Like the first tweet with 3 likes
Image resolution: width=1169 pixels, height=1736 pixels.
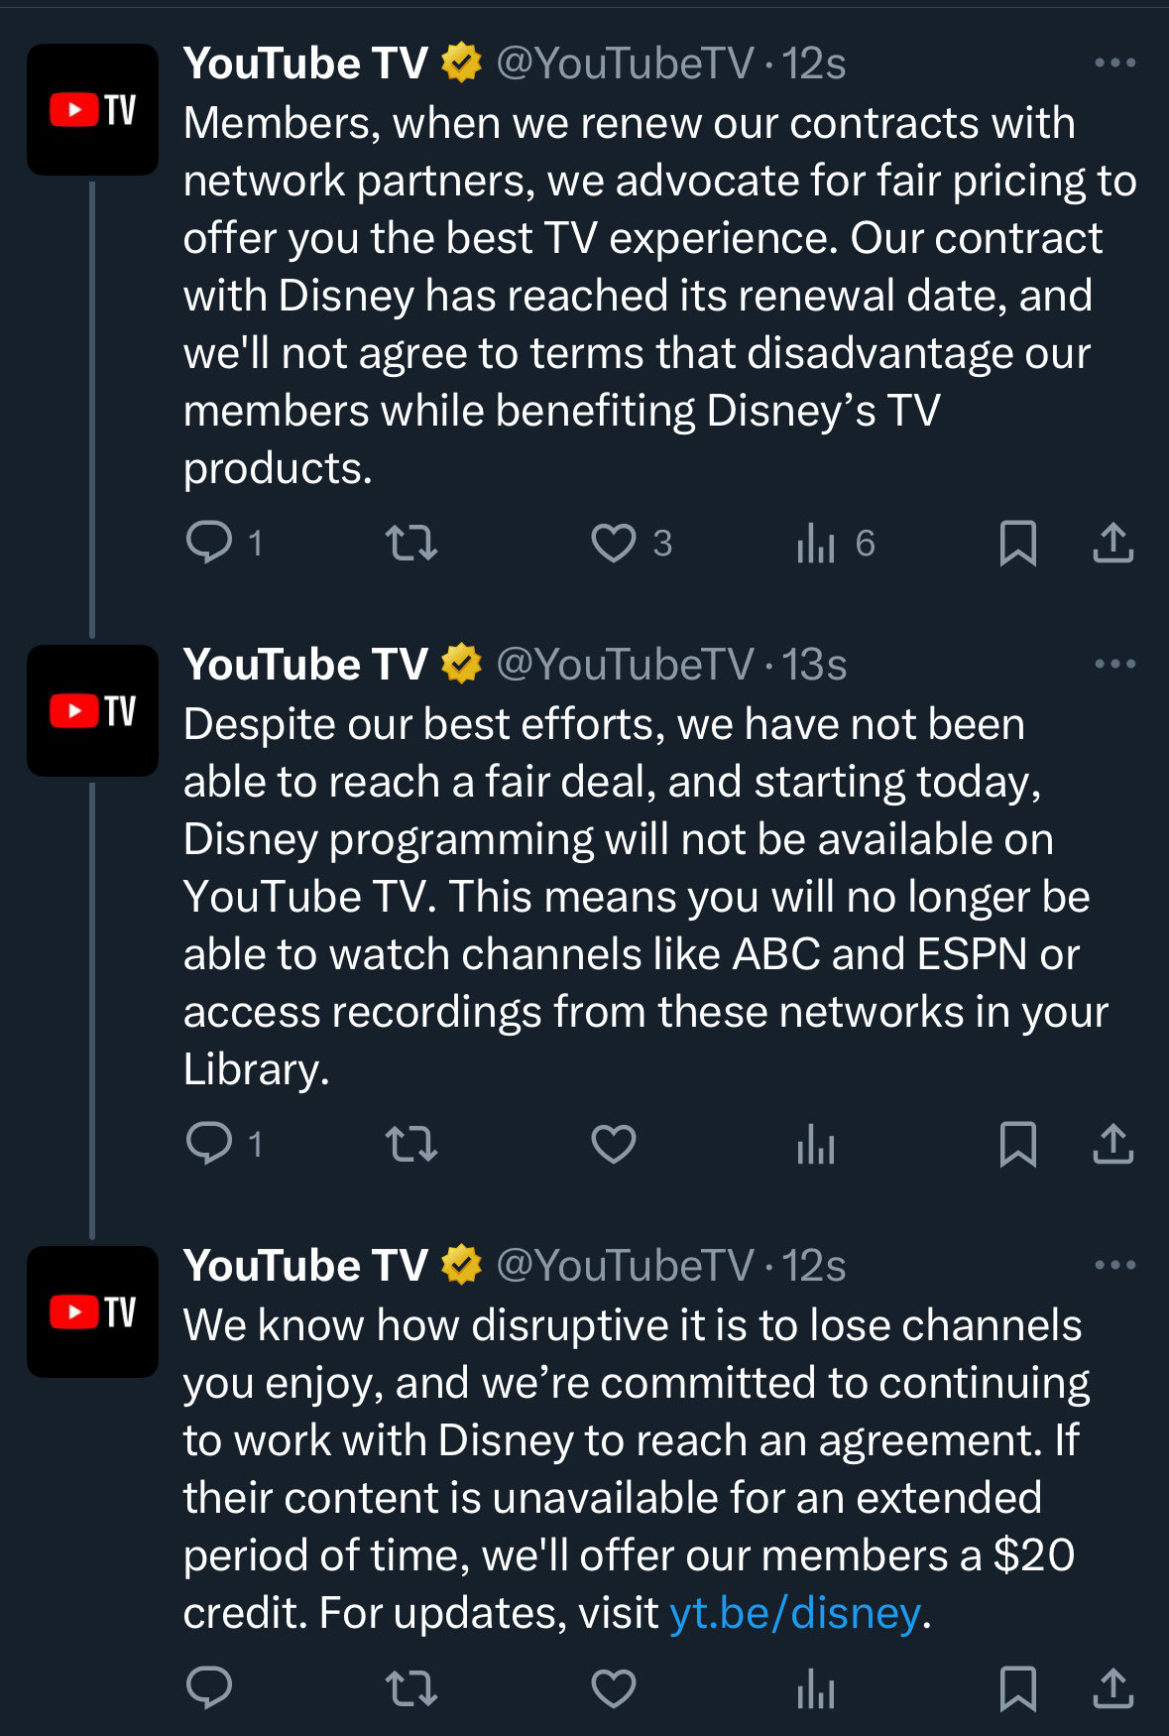click(x=614, y=543)
